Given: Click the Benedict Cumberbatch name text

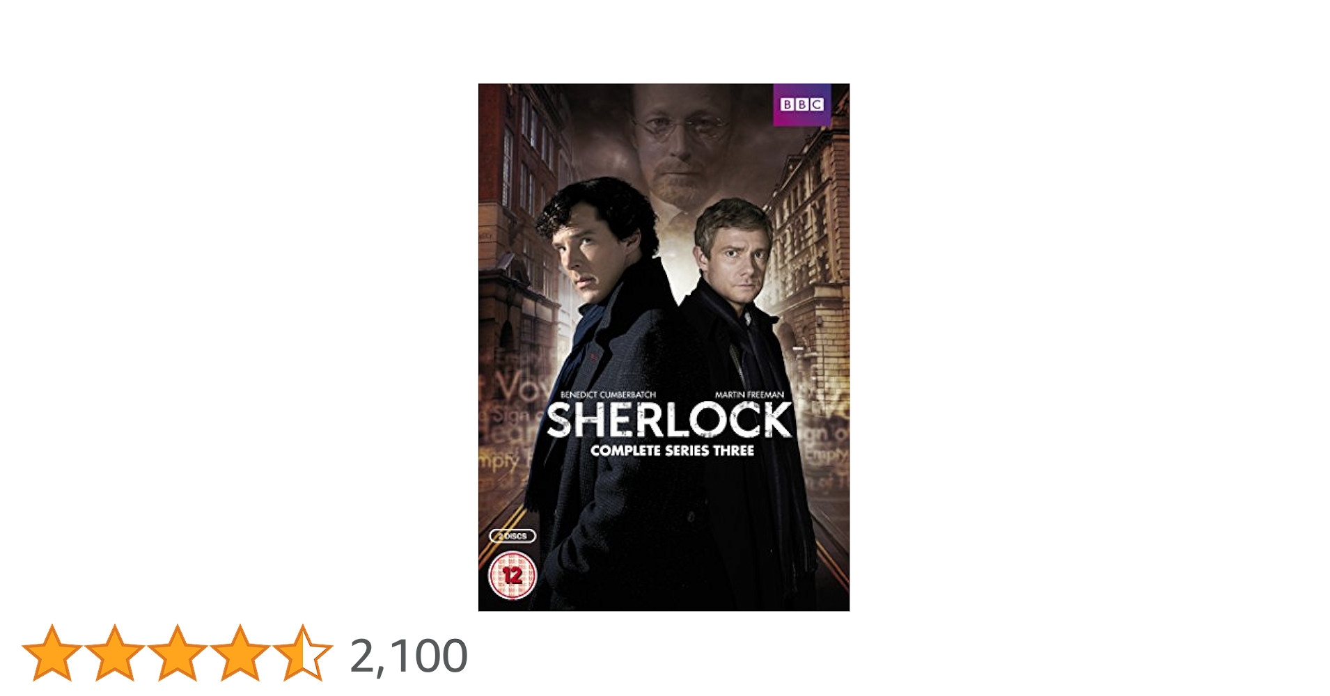Looking at the screenshot, I should pos(608,395).
